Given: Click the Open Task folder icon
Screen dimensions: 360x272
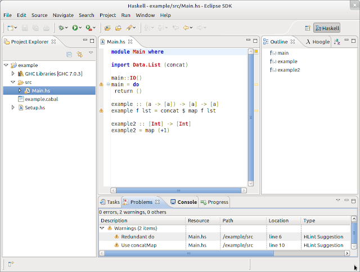Looking at the screenshot, I should pyautogui.click(x=118, y=28).
